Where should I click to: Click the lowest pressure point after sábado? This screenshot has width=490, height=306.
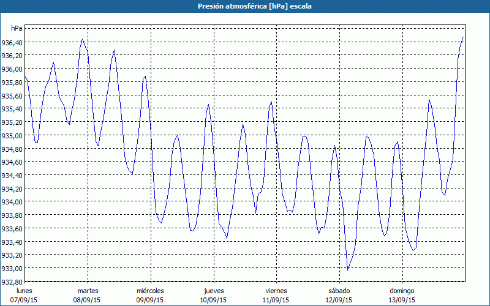pos(348,269)
